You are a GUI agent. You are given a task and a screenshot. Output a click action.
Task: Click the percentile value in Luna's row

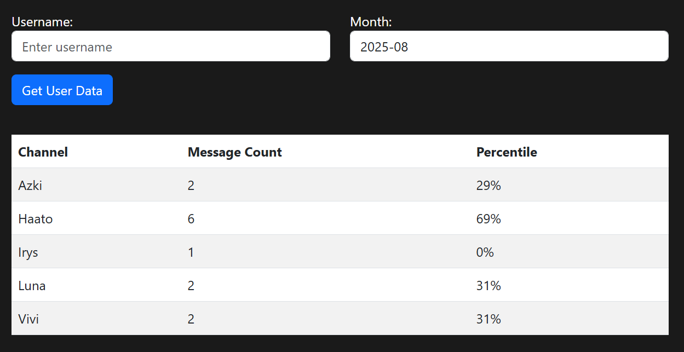[x=488, y=286]
